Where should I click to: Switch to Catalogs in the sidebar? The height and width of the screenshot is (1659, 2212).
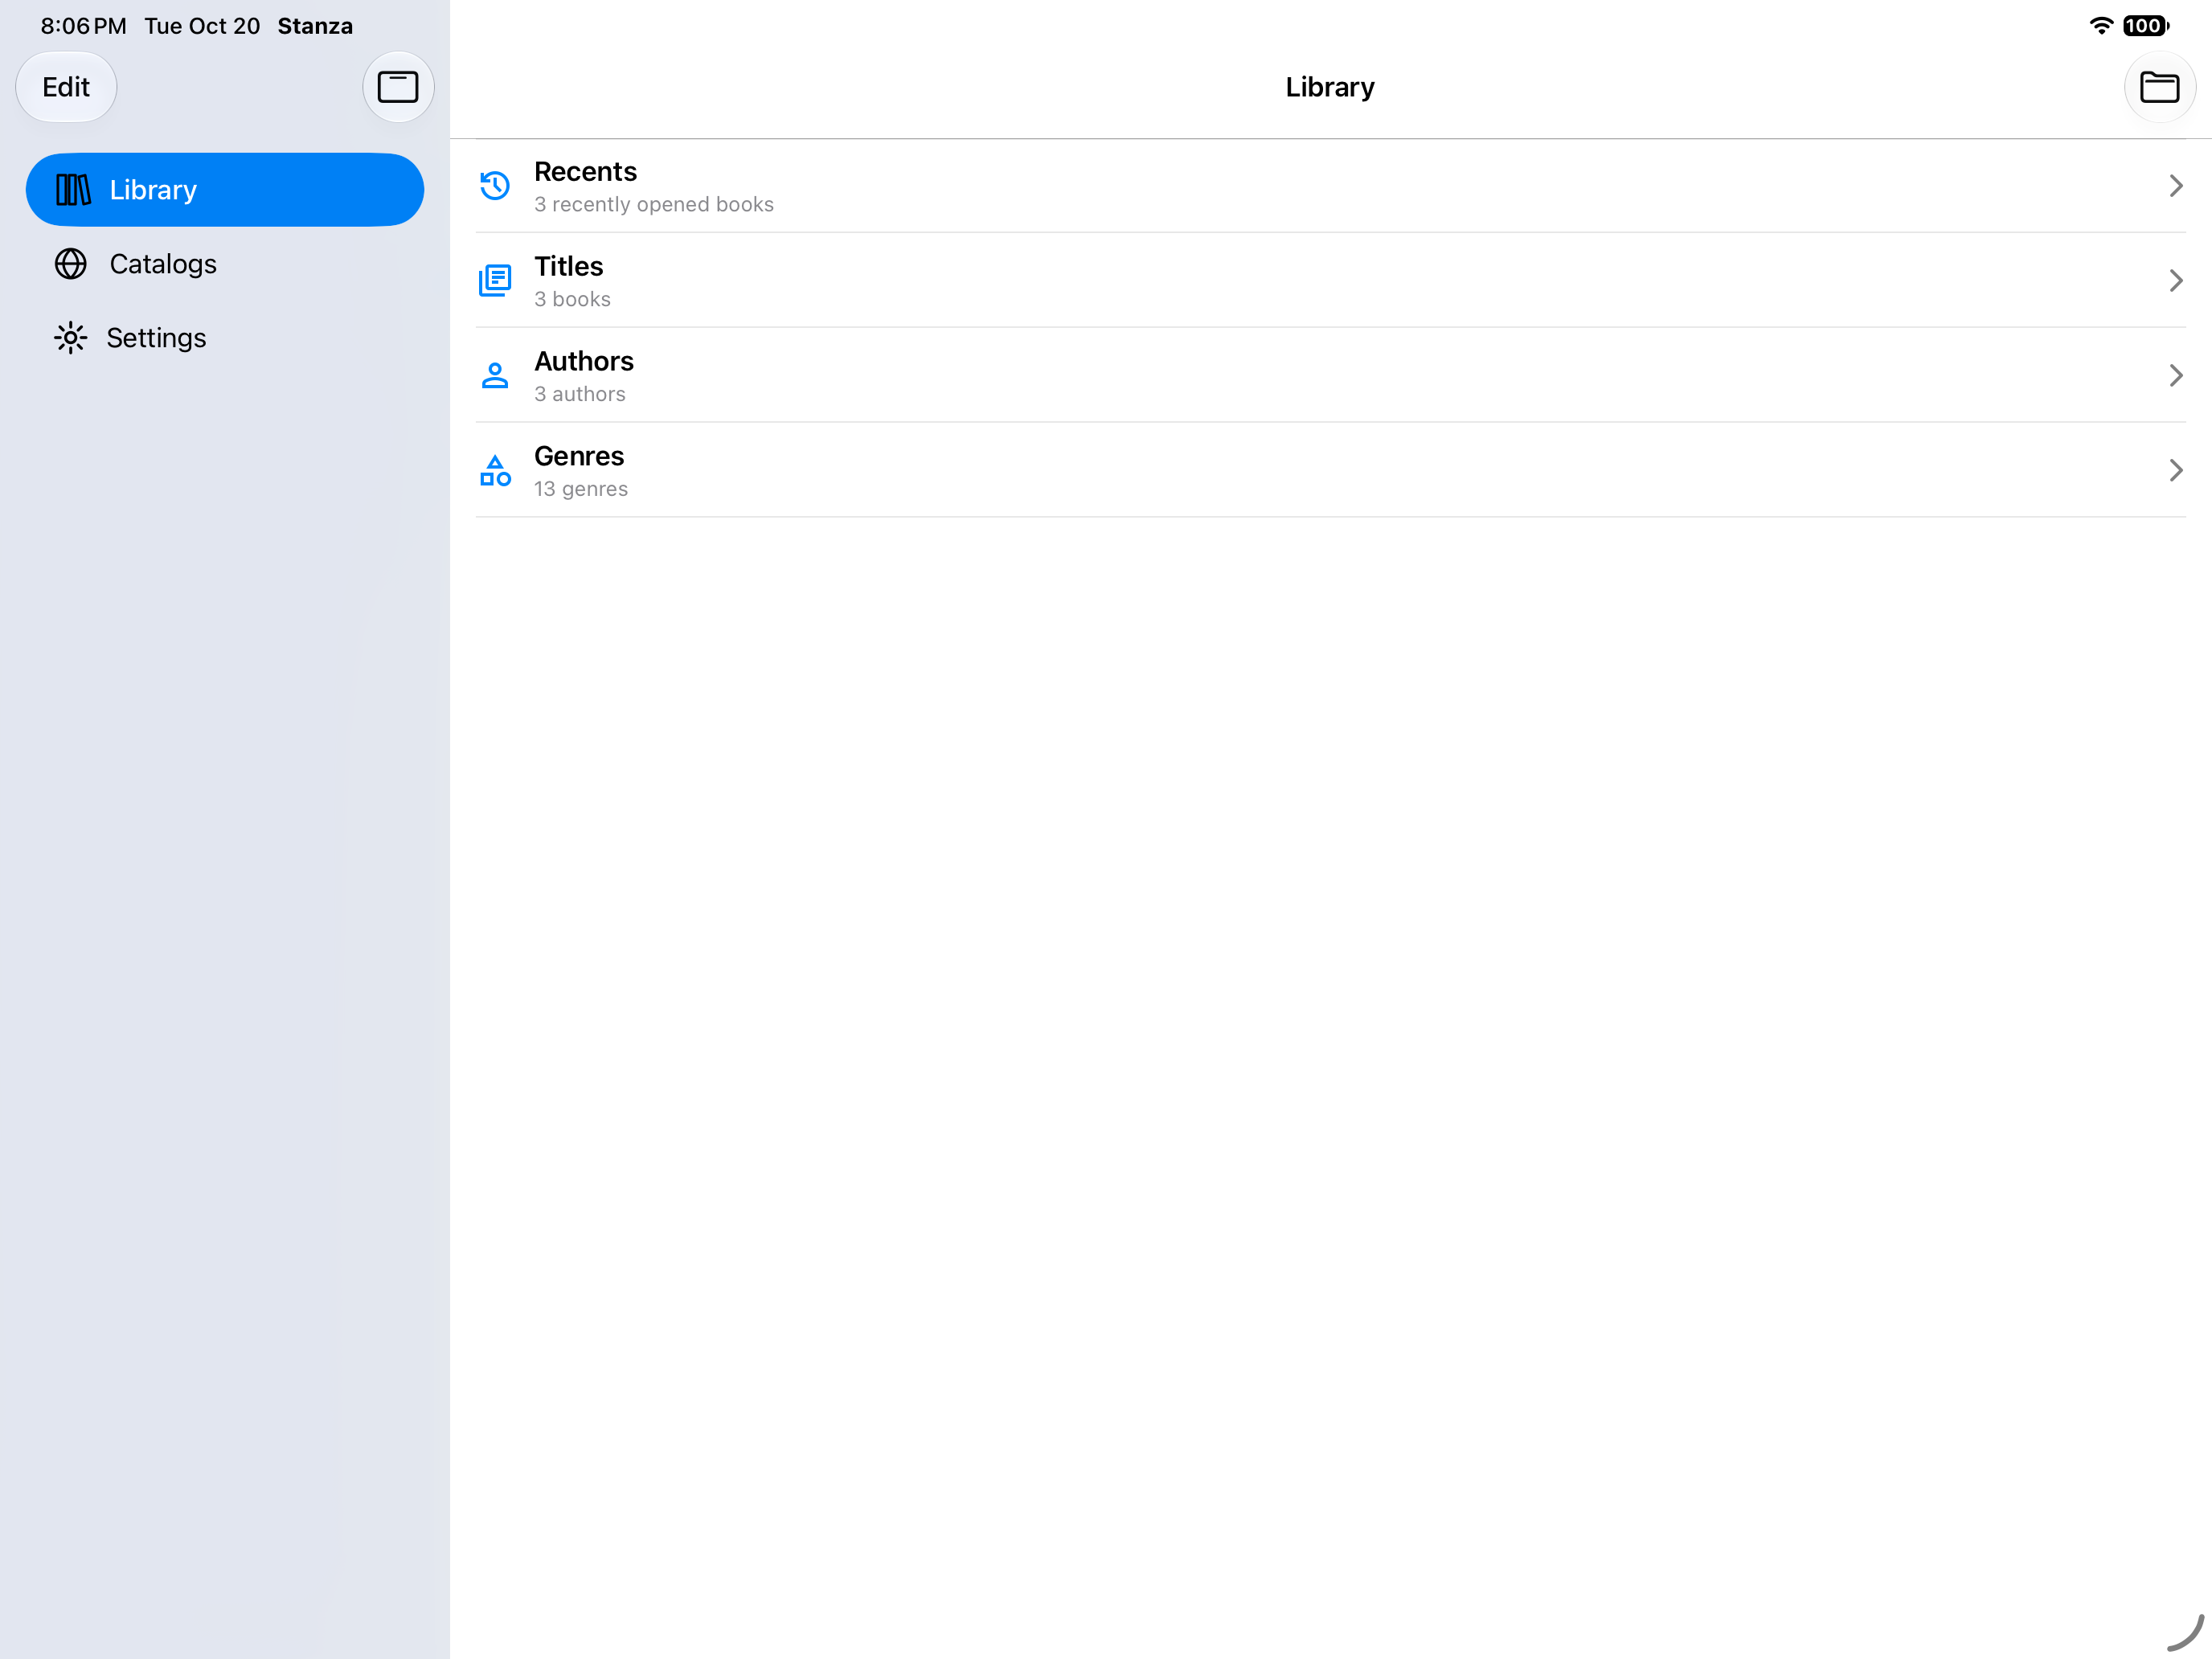(225, 264)
